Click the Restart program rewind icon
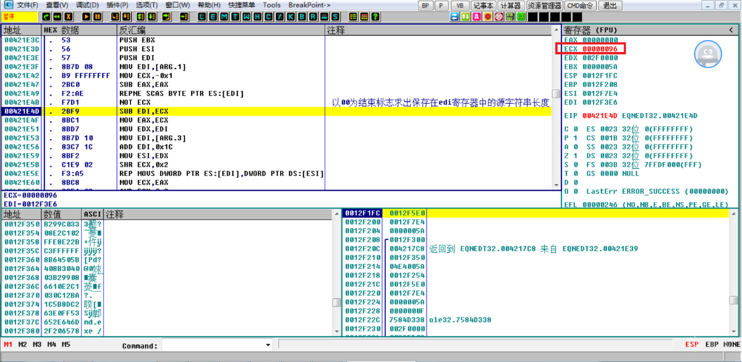This screenshot has height=362, width=742. click(x=58, y=16)
